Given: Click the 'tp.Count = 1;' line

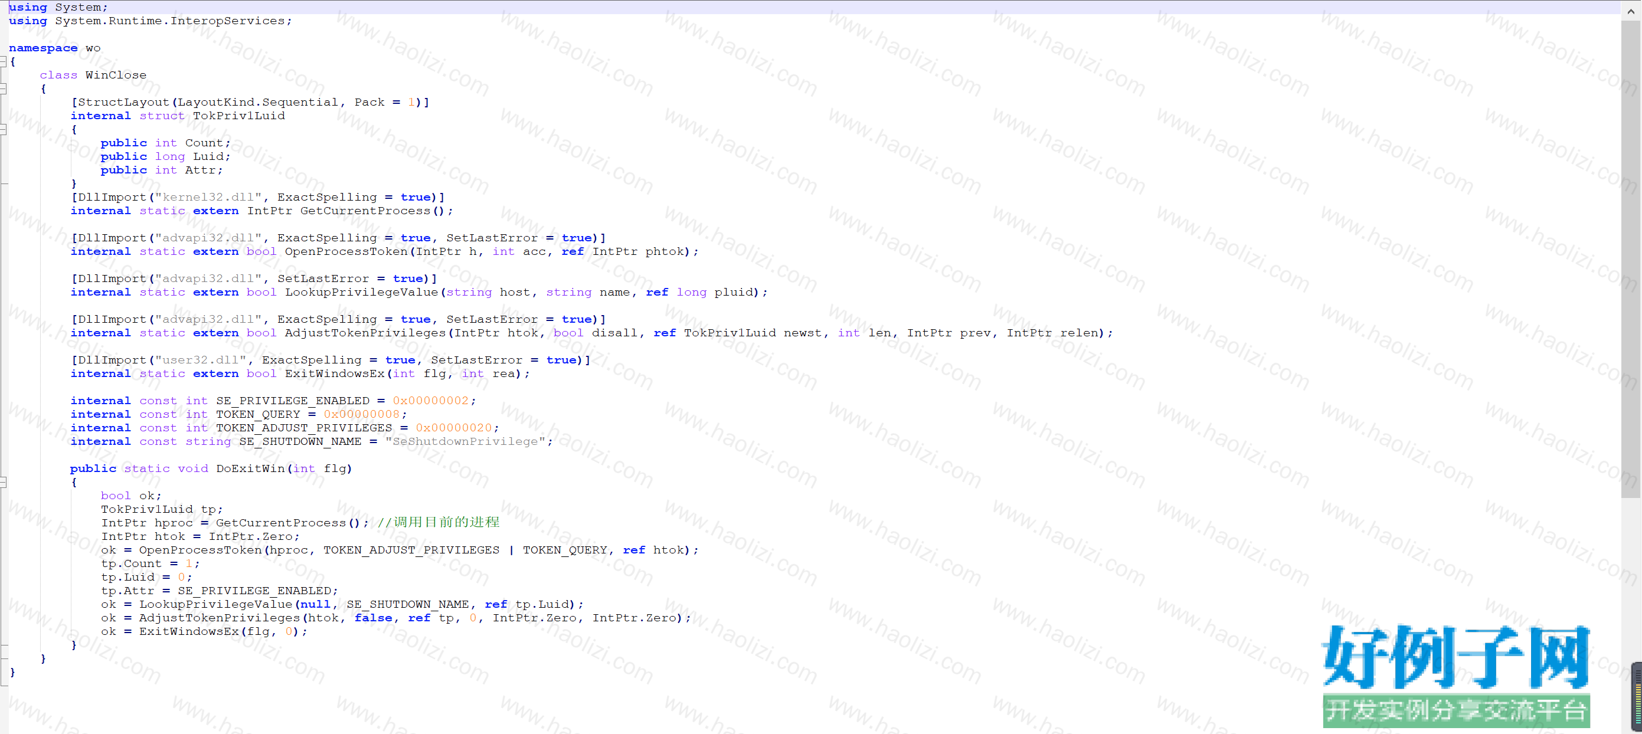Looking at the screenshot, I should tap(151, 564).
